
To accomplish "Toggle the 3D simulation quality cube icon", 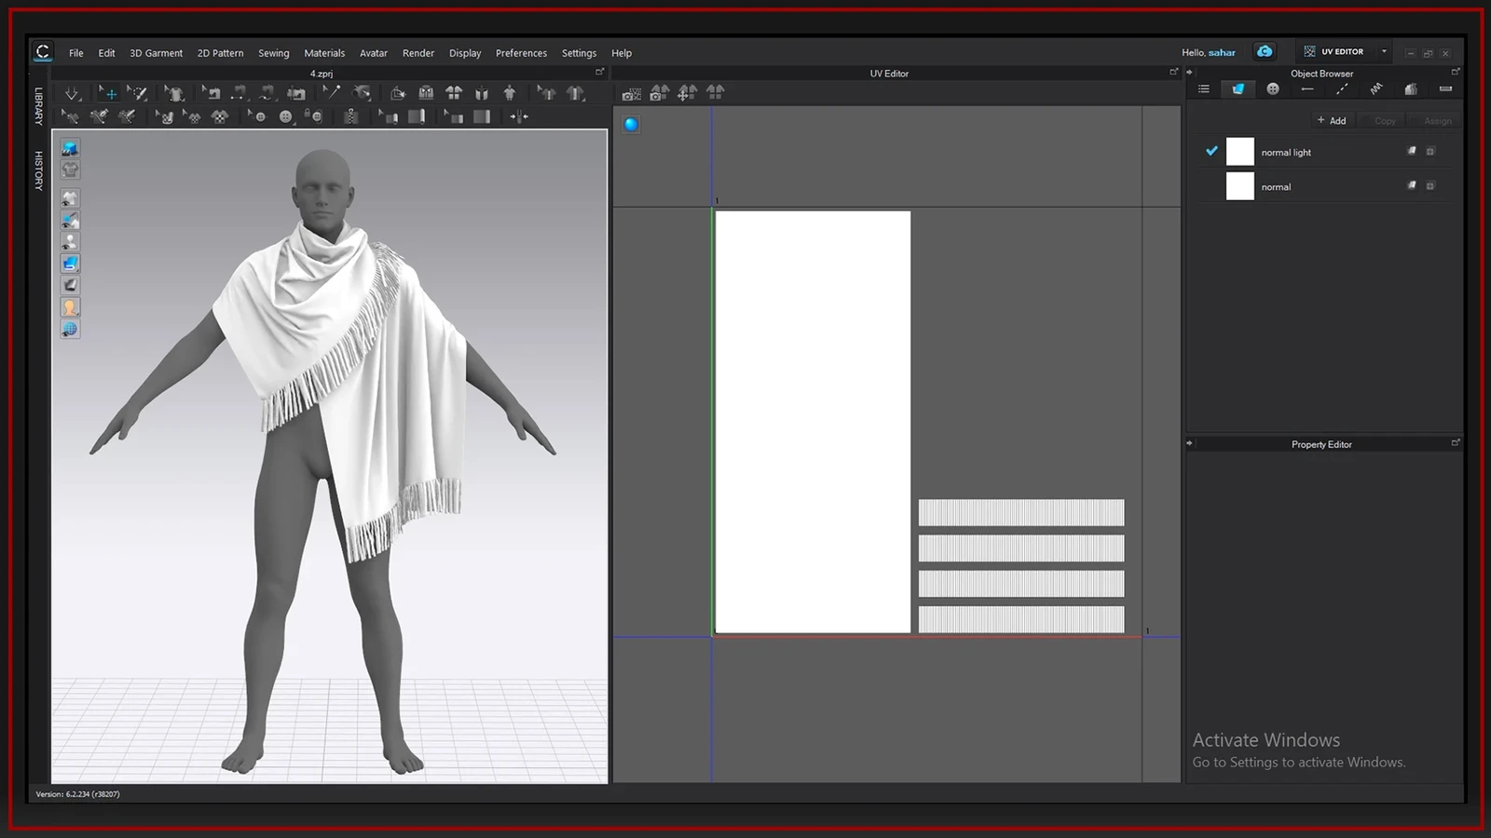I will tap(70, 148).
